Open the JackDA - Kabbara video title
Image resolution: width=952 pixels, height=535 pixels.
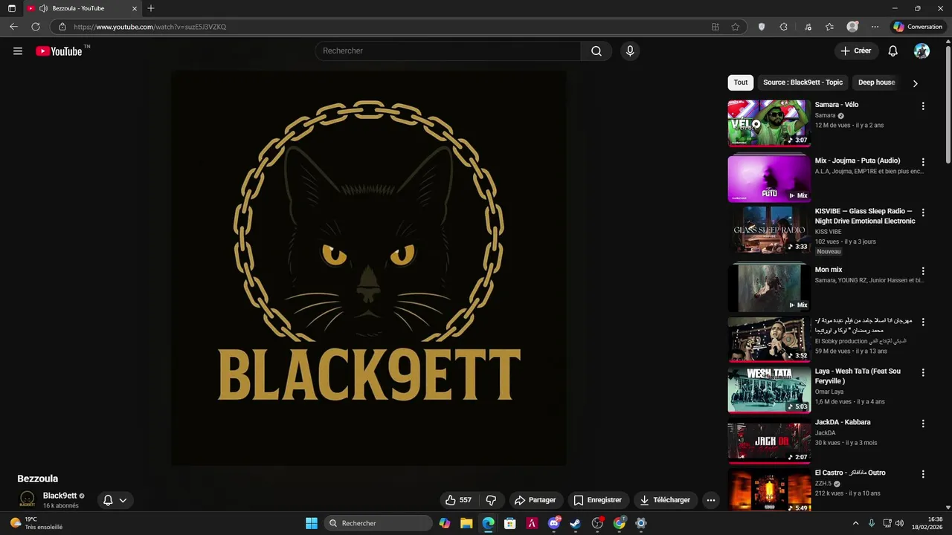[x=843, y=422]
